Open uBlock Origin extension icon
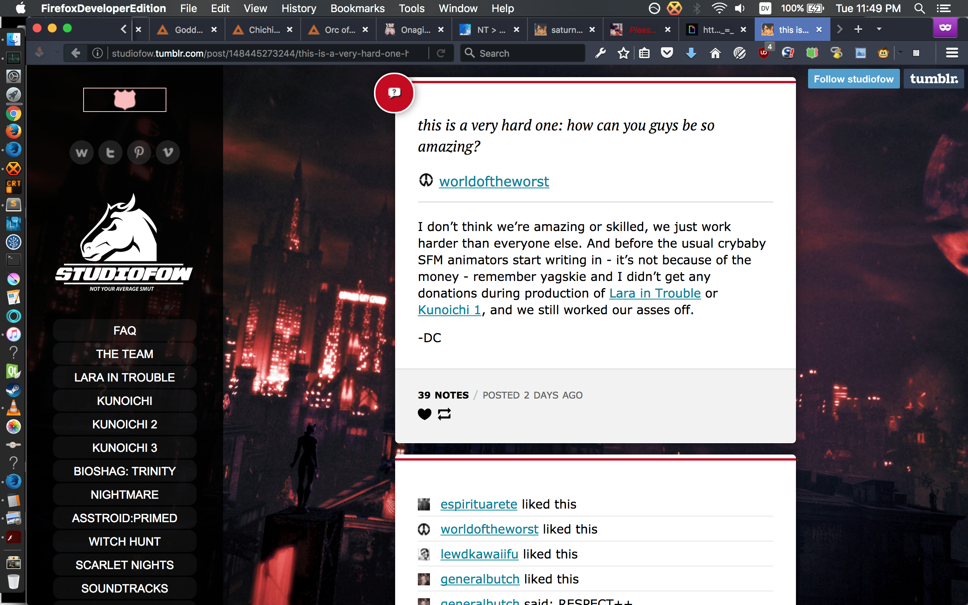 (764, 53)
